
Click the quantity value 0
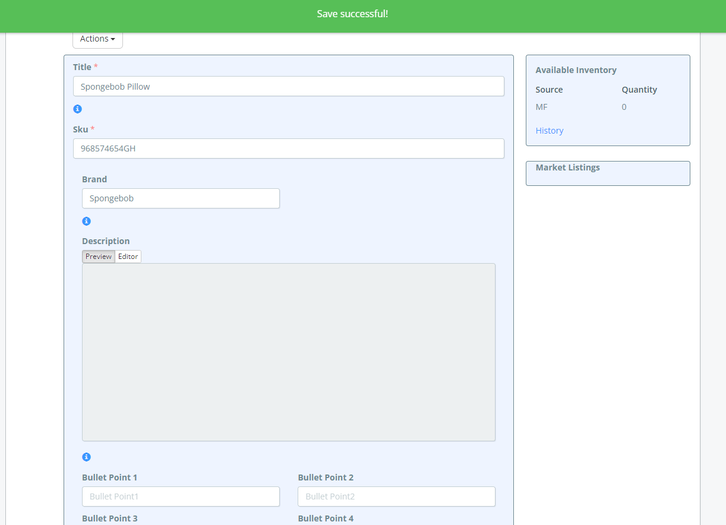(x=624, y=107)
